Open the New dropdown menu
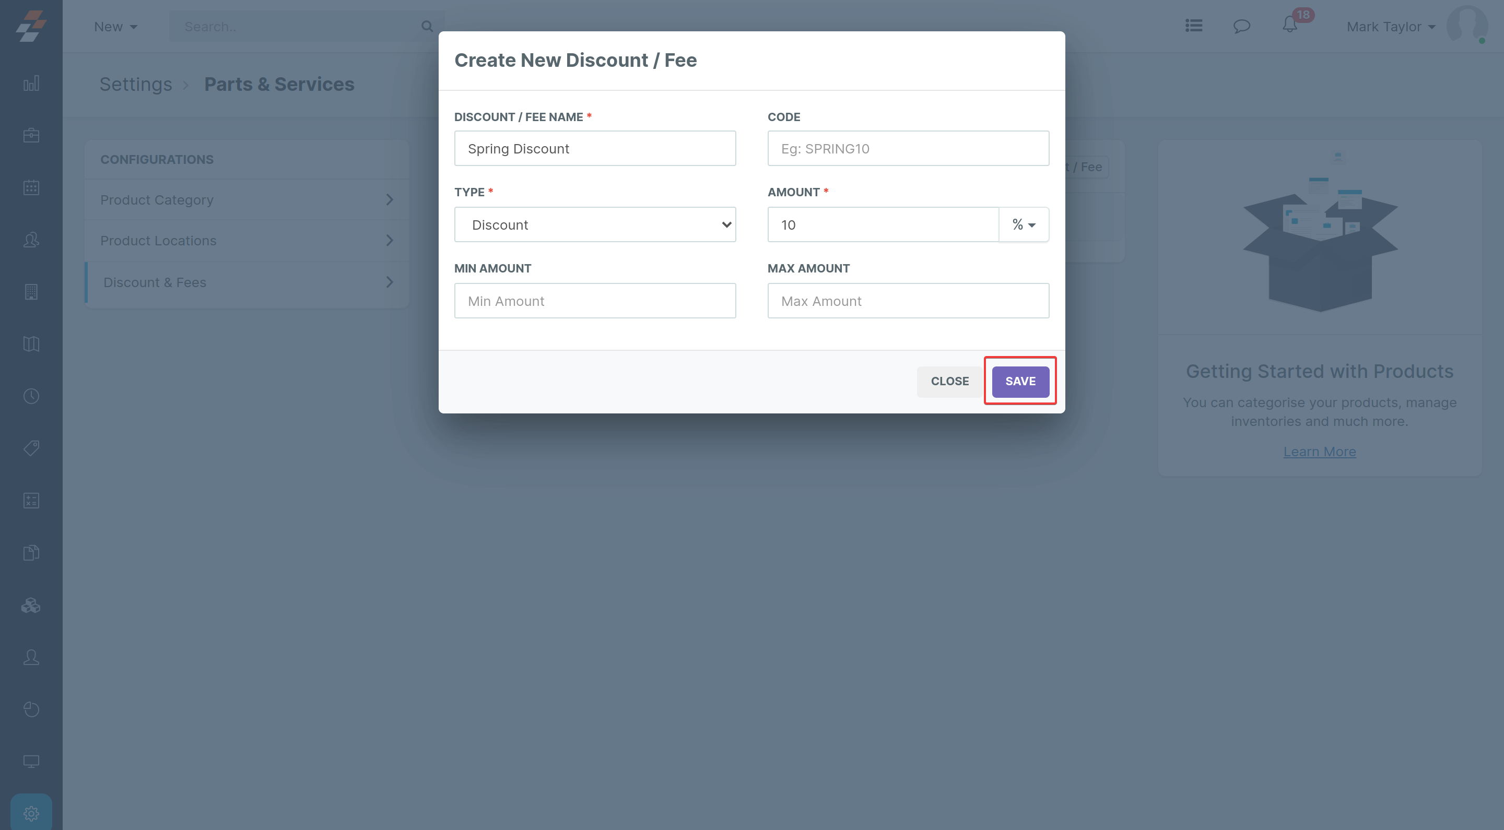Viewport: 1504px width, 830px height. [115, 27]
